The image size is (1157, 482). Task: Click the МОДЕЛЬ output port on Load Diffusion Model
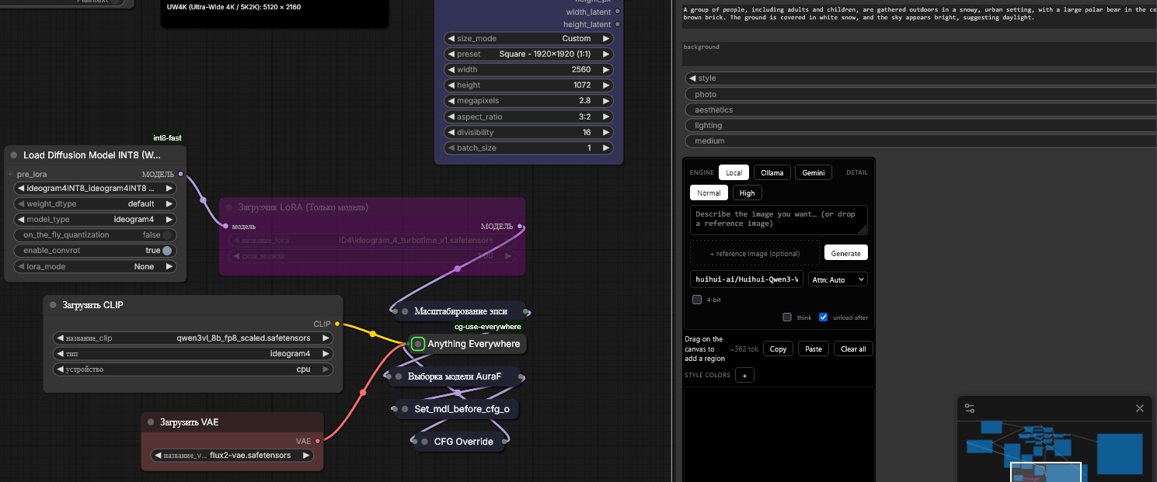point(180,174)
